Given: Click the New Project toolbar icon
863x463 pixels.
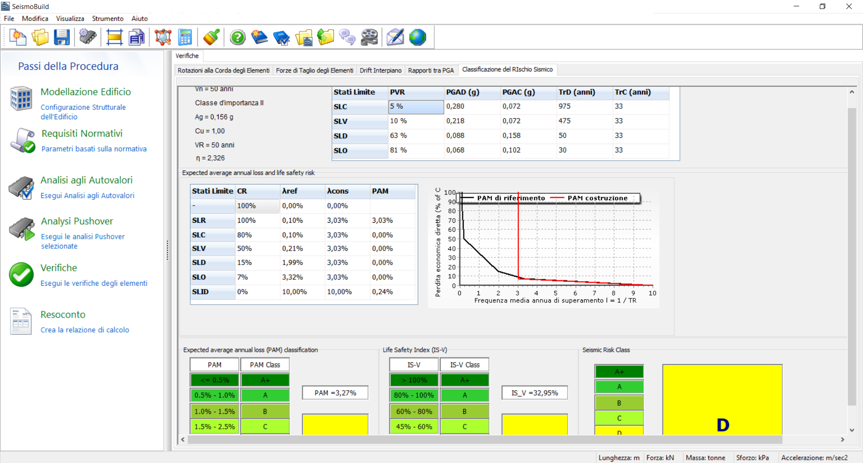Looking at the screenshot, I should point(18,37).
